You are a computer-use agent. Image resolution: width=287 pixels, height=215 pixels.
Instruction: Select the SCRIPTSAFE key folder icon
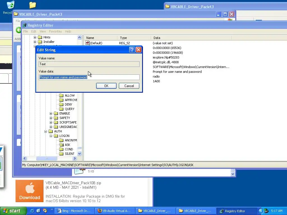[x=56, y=122]
